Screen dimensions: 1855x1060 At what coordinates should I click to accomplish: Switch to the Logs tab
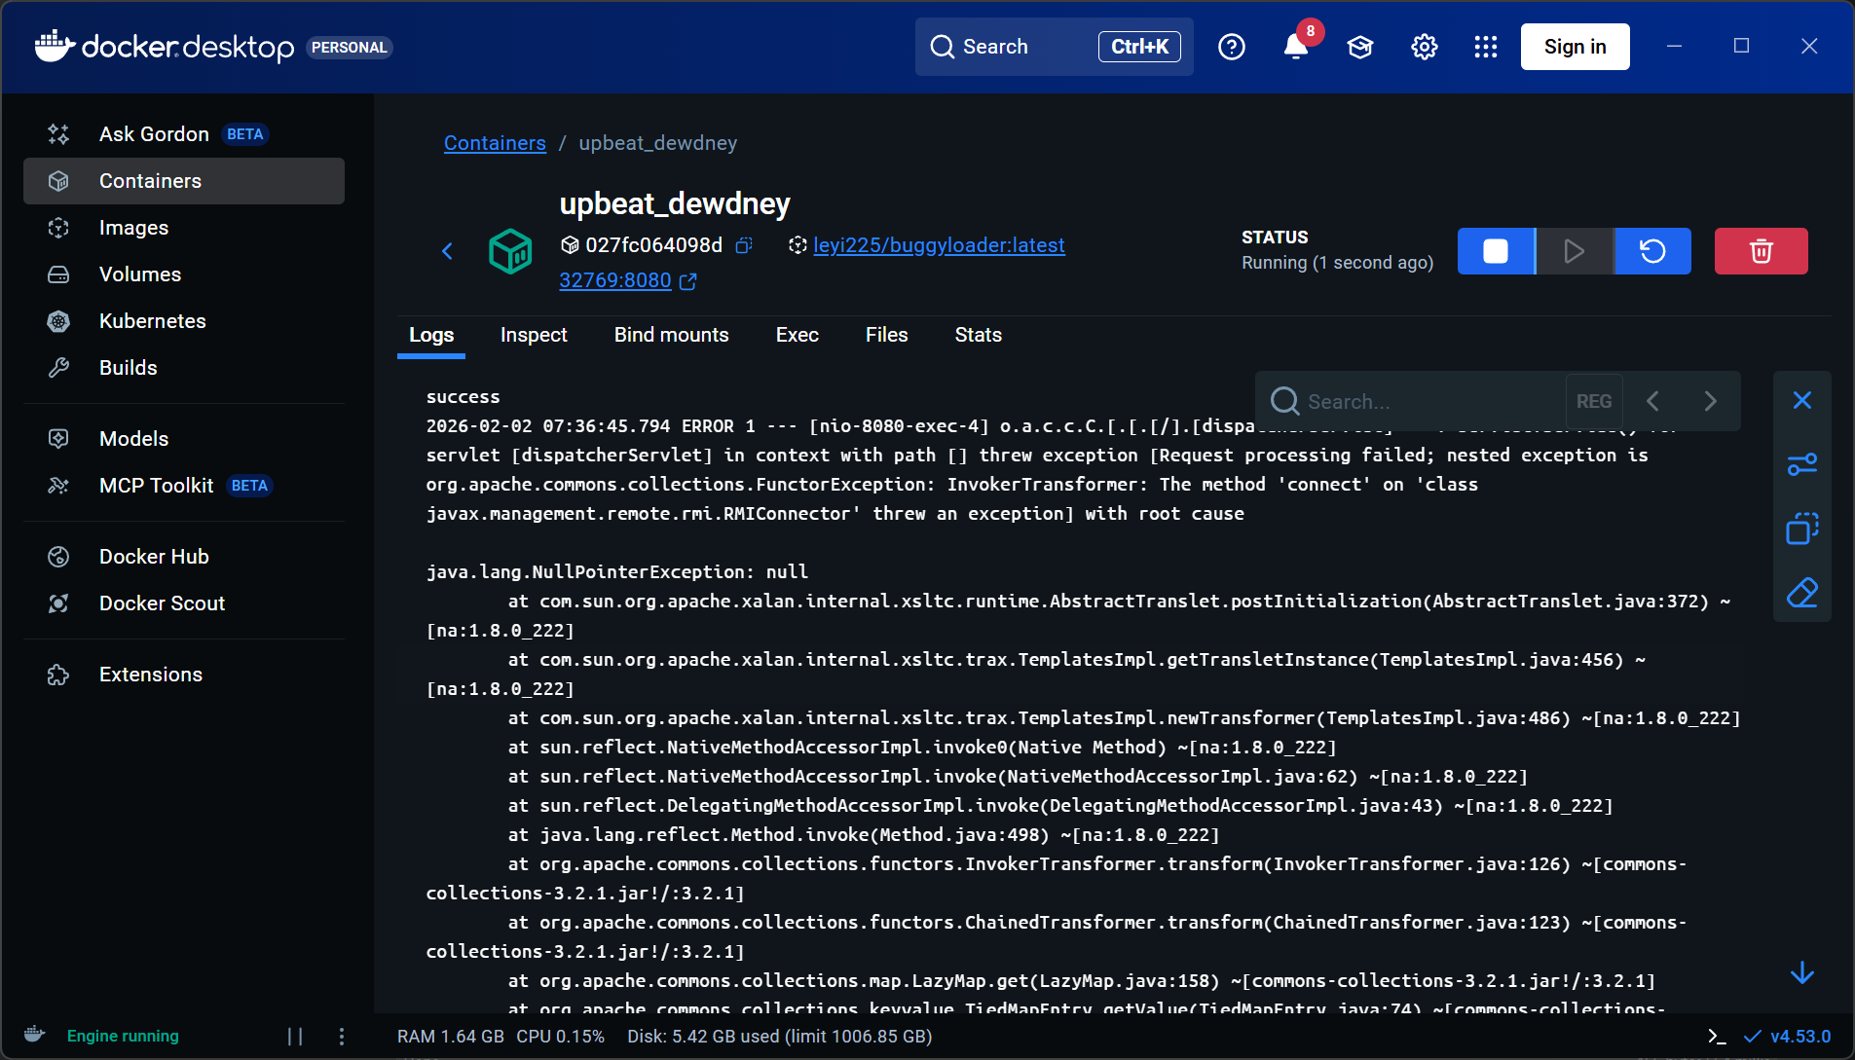pos(431,335)
